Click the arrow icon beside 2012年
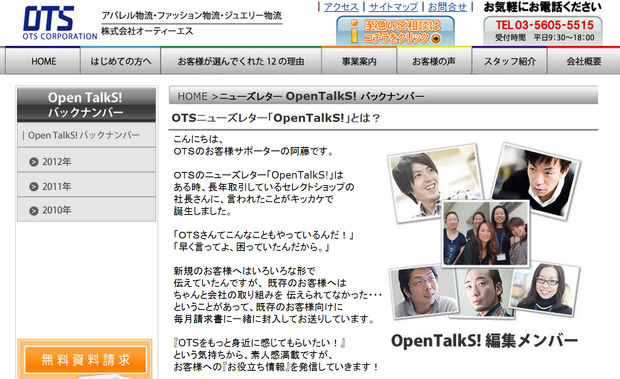The height and width of the screenshot is (379, 620). tap(34, 162)
